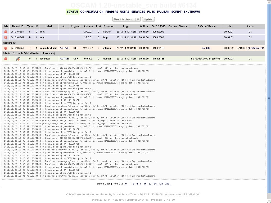The height and width of the screenshot is (203, 271).
Task: Click the LB Value/ Reader header
Action: pos(206,26)
